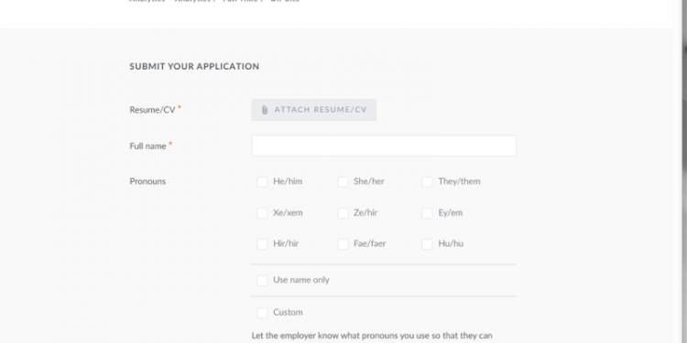Enable the Ze/hir pronoun checkbox
Screen dimensions: 687x343
pos(343,213)
